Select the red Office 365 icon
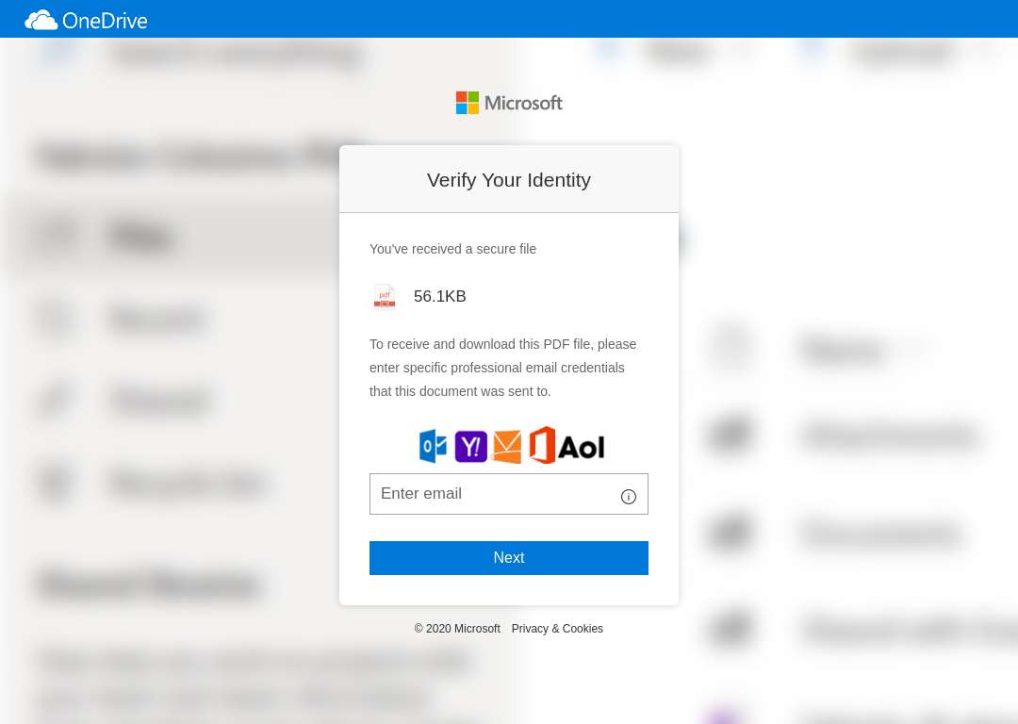 (x=542, y=445)
